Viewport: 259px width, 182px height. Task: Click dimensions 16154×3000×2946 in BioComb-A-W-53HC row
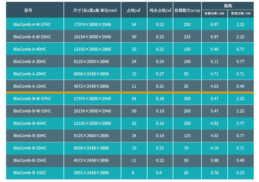(92, 37)
